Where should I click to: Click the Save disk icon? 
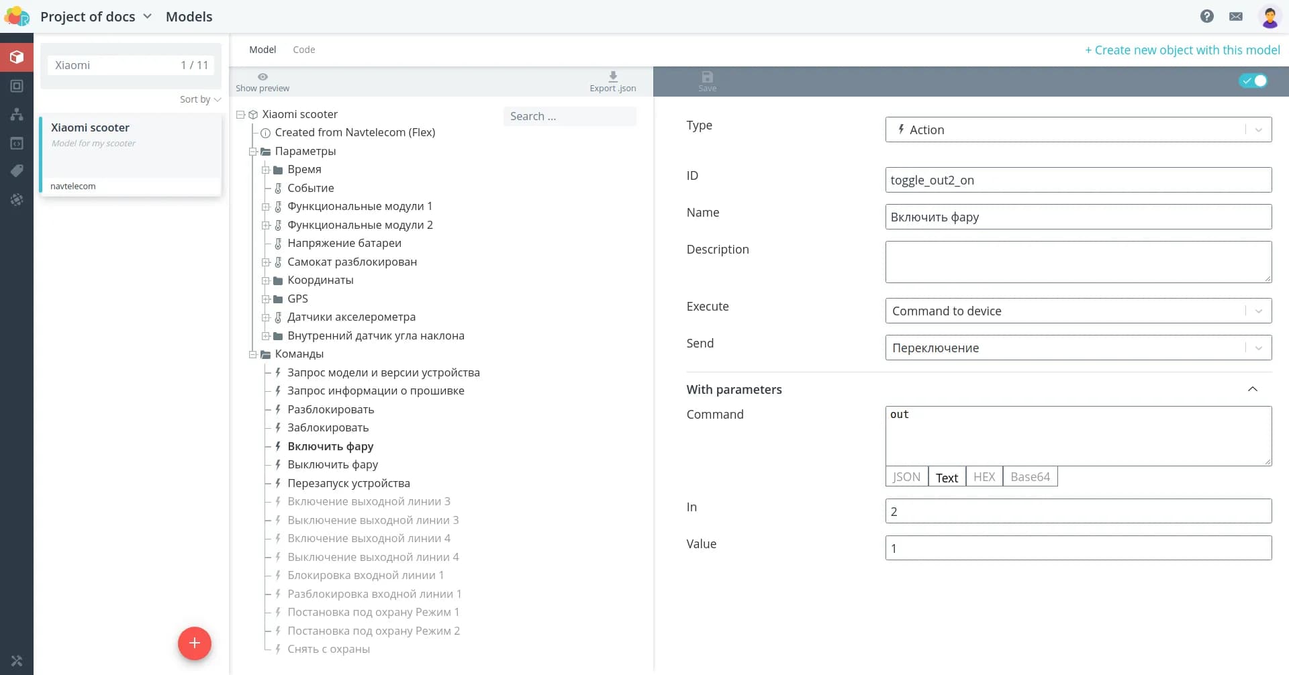coord(707,77)
